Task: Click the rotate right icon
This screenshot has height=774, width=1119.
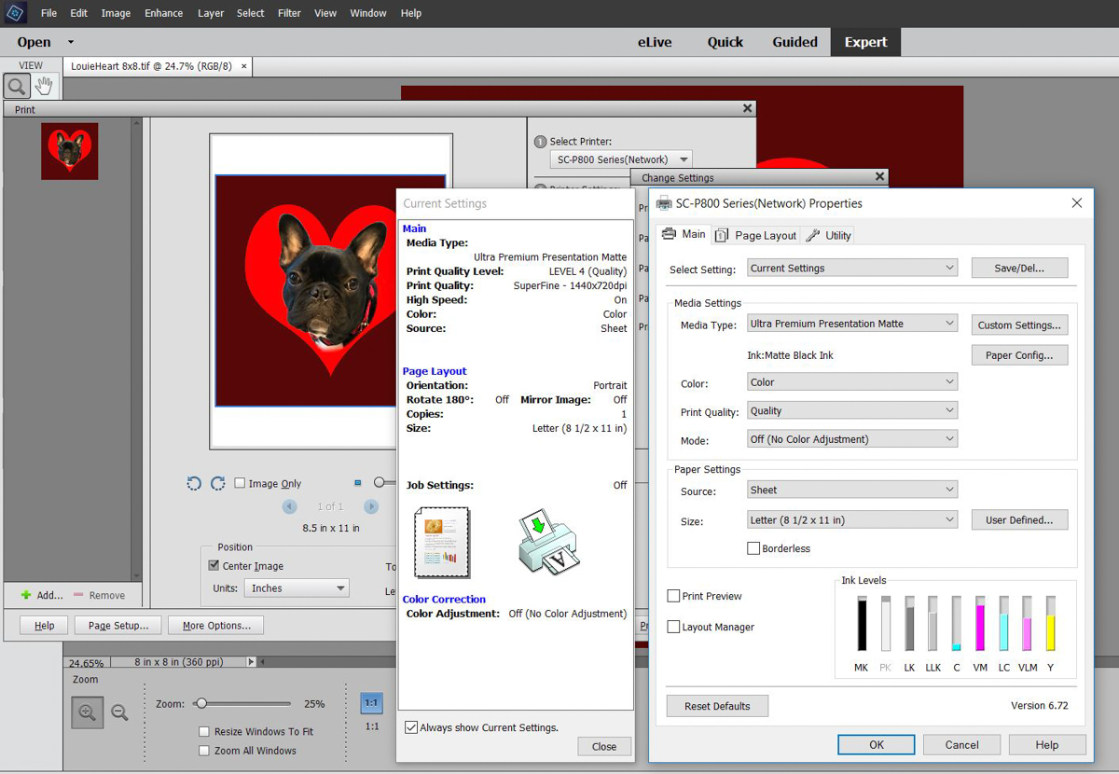Action: (217, 483)
